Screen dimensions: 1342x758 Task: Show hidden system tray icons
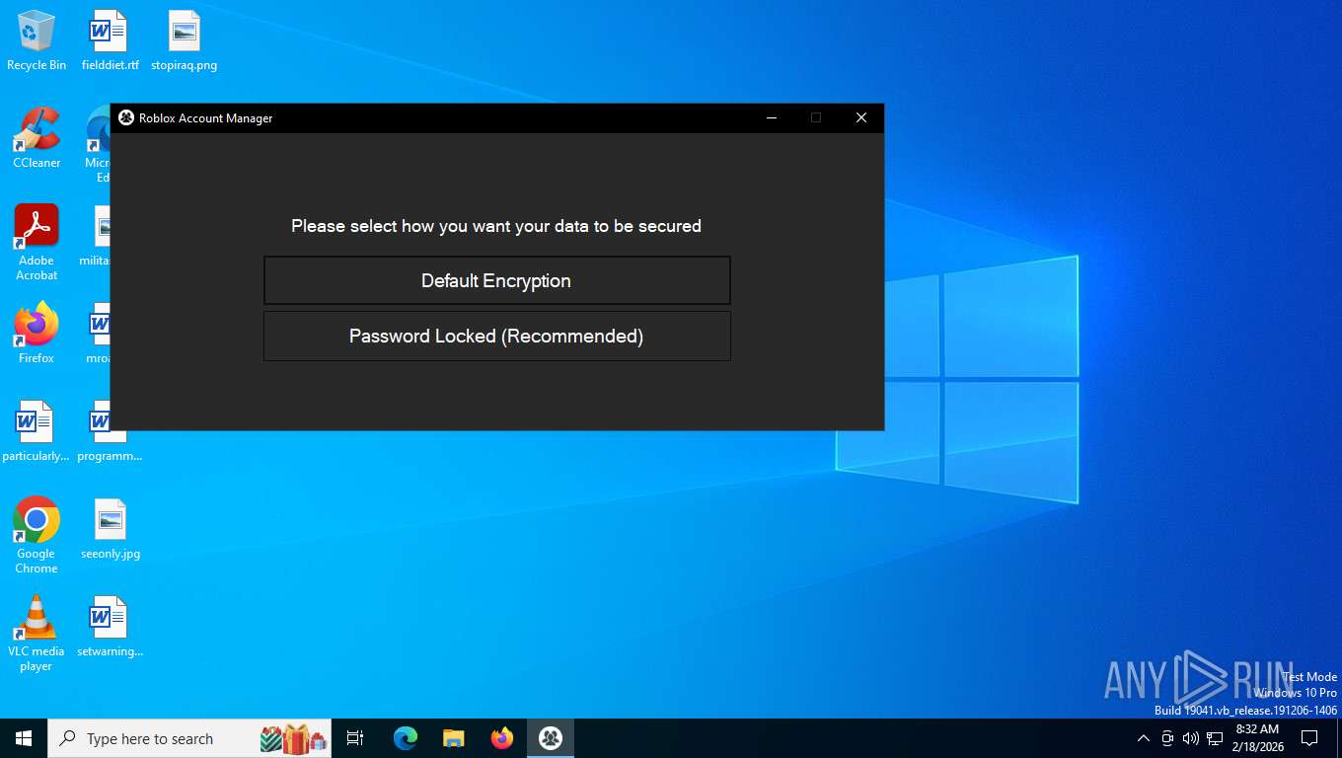pyautogui.click(x=1144, y=738)
